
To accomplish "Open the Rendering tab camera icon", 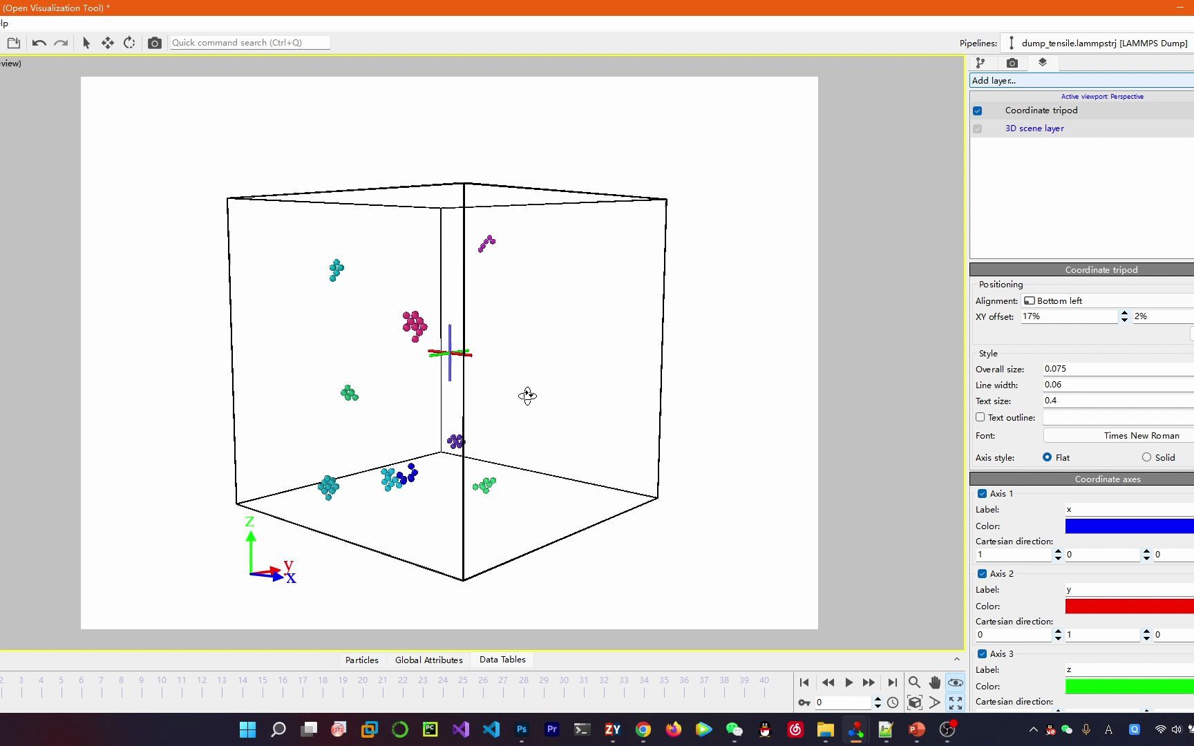I will [1012, 63].
